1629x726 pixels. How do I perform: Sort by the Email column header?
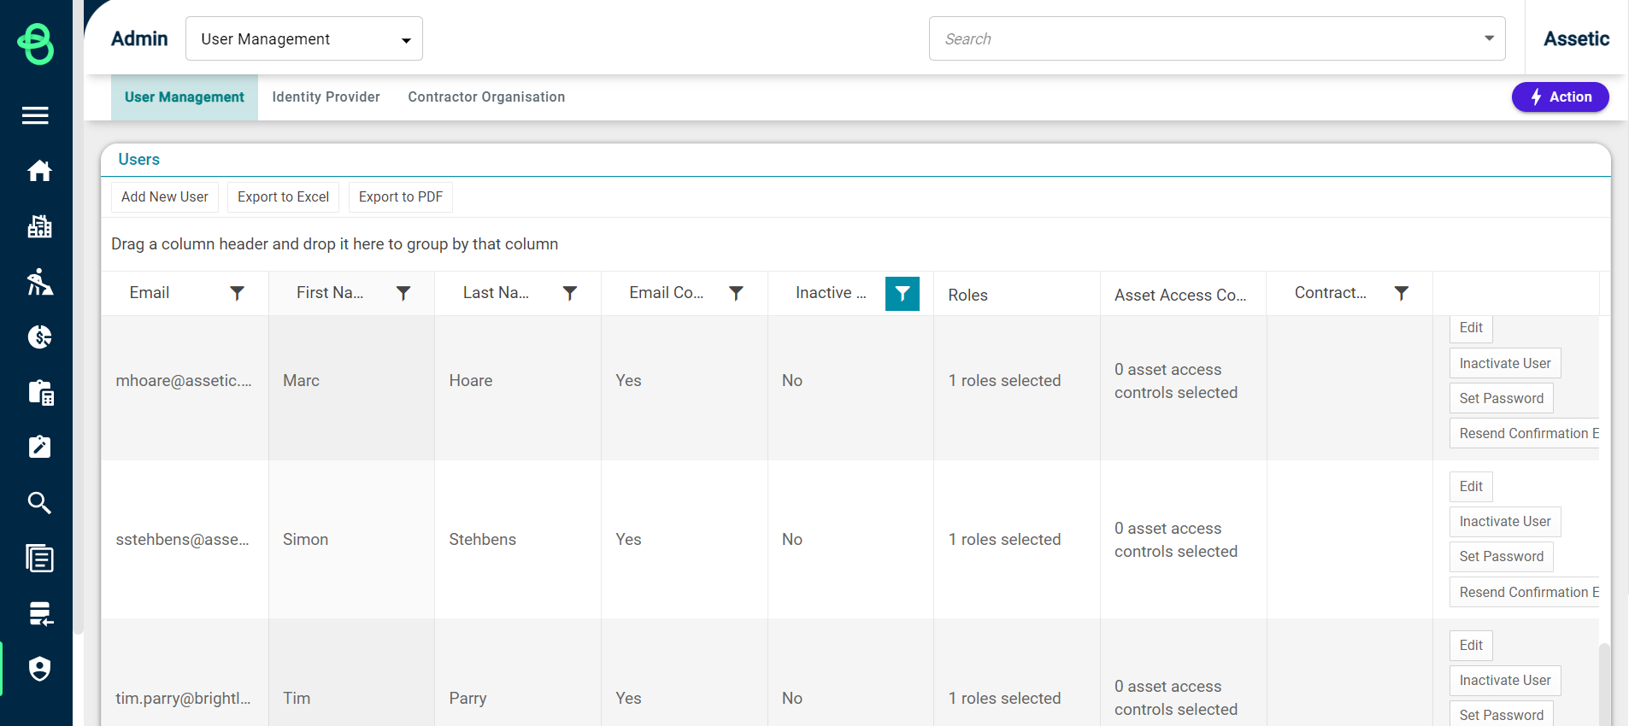point(150,293)
